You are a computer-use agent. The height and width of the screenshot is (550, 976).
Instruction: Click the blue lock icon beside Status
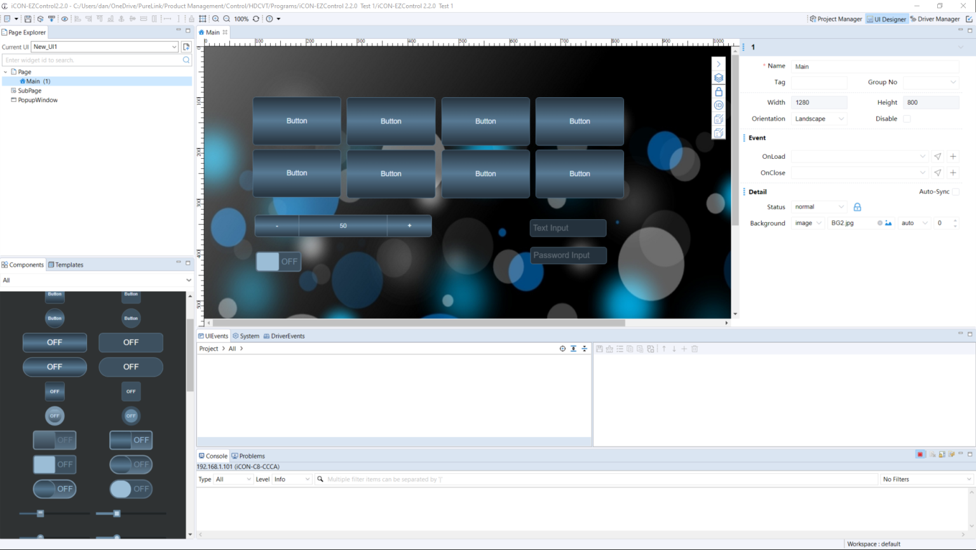pos(857,207)
